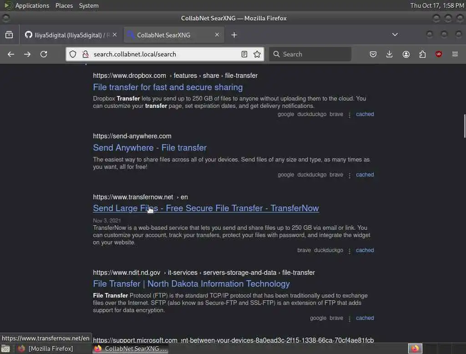Image resolution: width=466 pixels, height=354 pixels.
Task: Open cached version of Dropbox result
Action: click(x=365, y=114)
